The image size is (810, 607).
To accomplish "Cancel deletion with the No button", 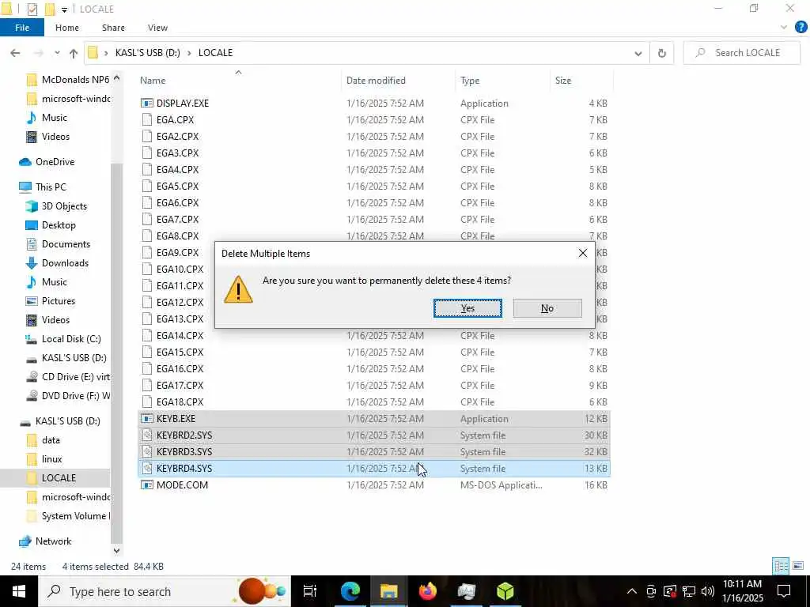I will coord(547,308).
